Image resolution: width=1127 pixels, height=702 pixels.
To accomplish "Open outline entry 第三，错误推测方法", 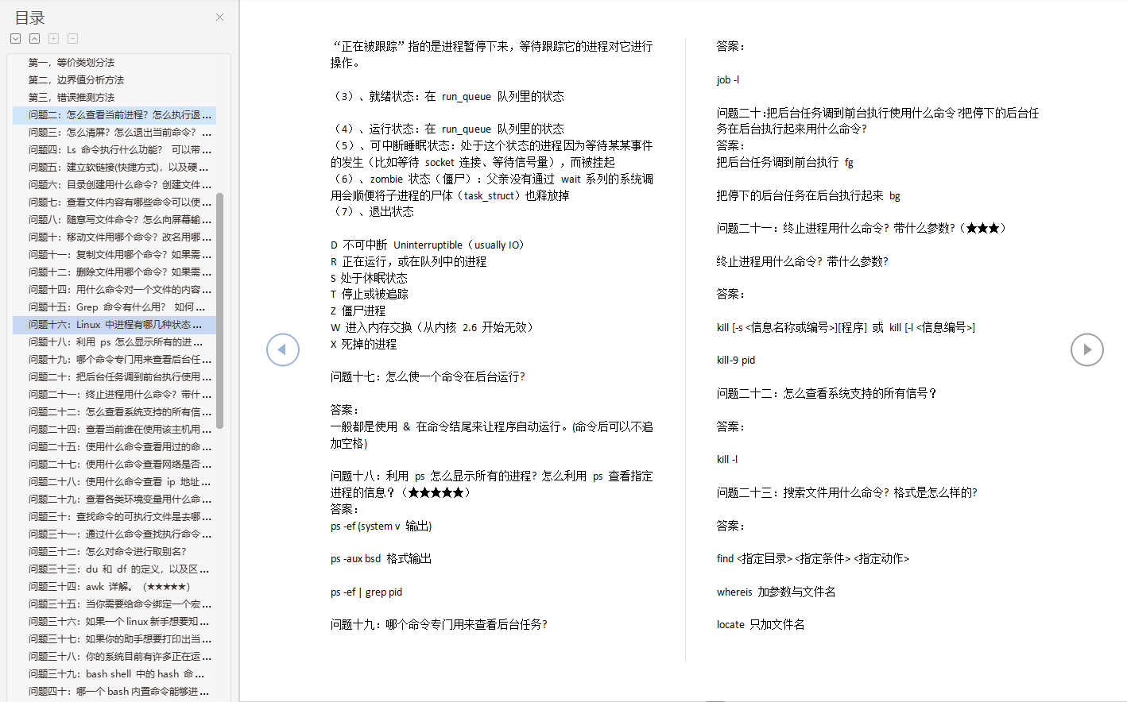I will pos(72,97).
